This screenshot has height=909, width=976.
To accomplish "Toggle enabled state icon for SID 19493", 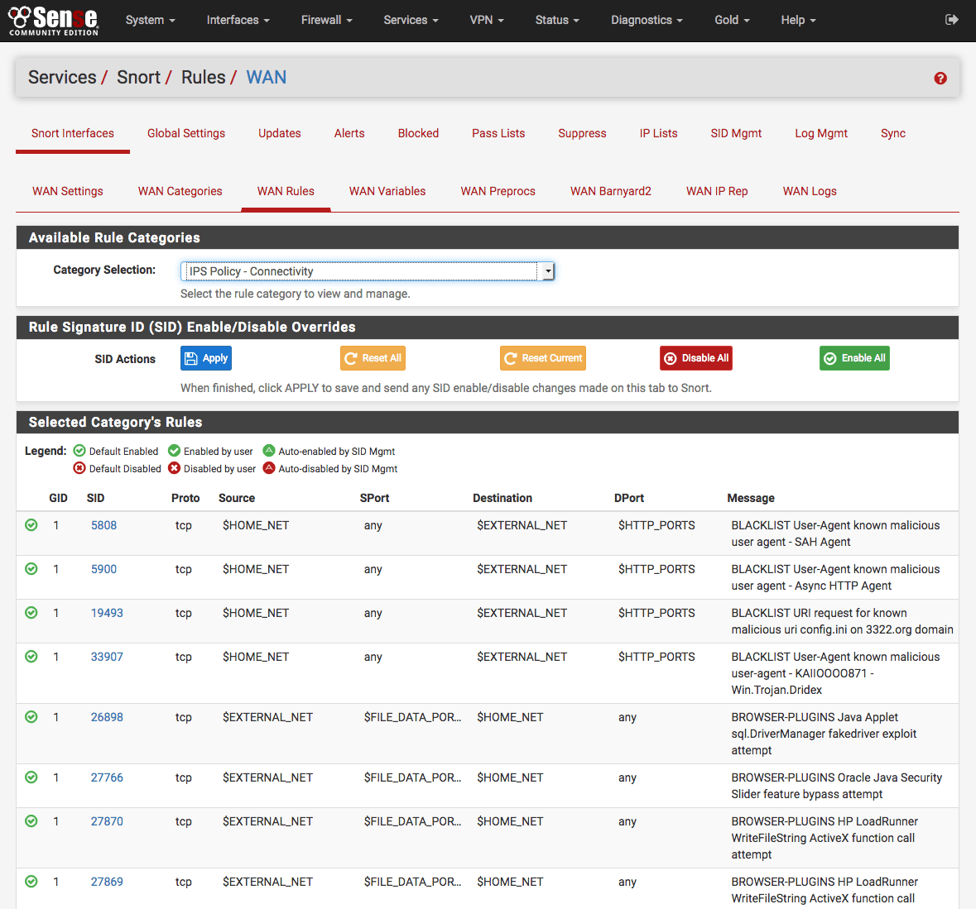I will coord(31,613).
